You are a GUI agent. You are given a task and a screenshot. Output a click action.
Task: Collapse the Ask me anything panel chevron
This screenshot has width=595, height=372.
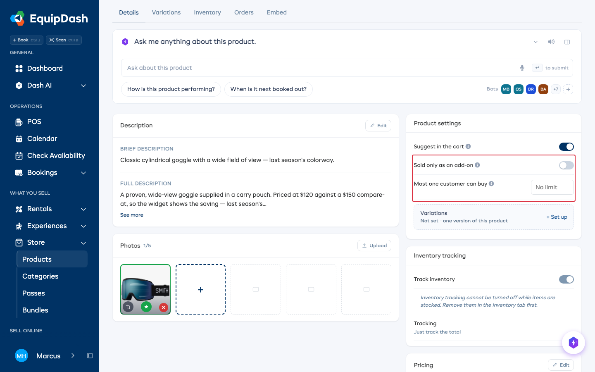click(535, 42)
